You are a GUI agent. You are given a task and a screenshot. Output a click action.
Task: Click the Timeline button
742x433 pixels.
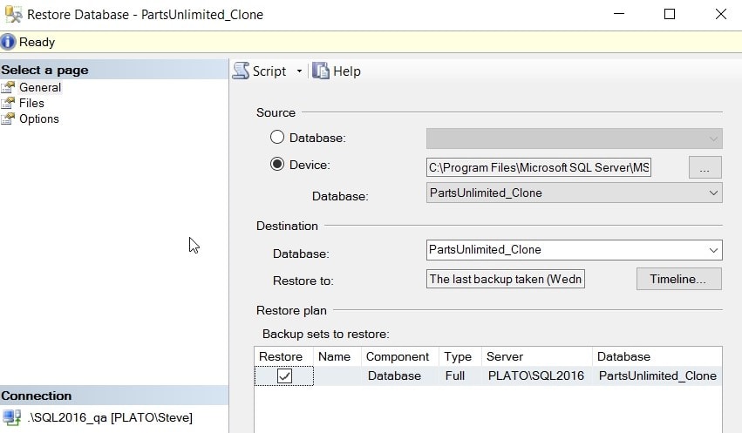pyautogui.click(x=678, y=279)
